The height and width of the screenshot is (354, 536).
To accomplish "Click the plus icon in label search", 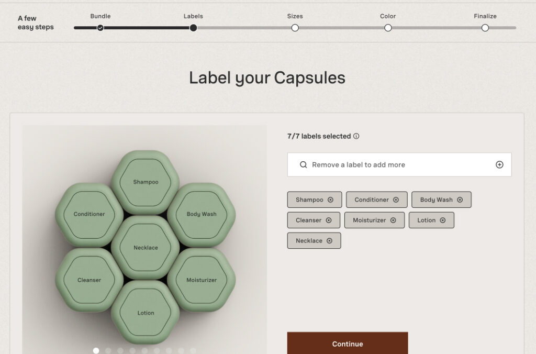I will pos(499,165).
